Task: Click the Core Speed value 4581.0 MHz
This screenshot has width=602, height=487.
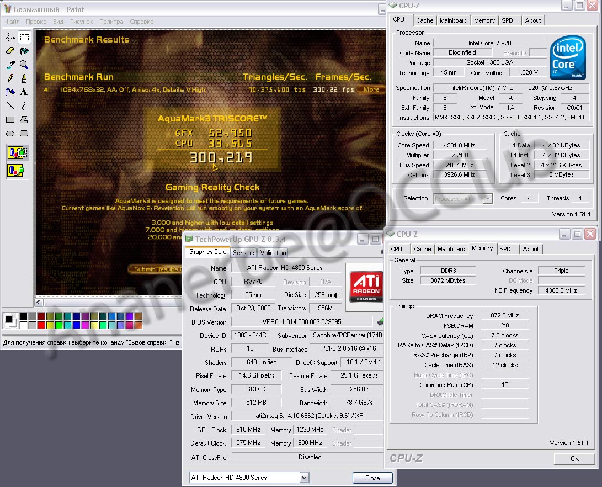Action: click(460, 145)
